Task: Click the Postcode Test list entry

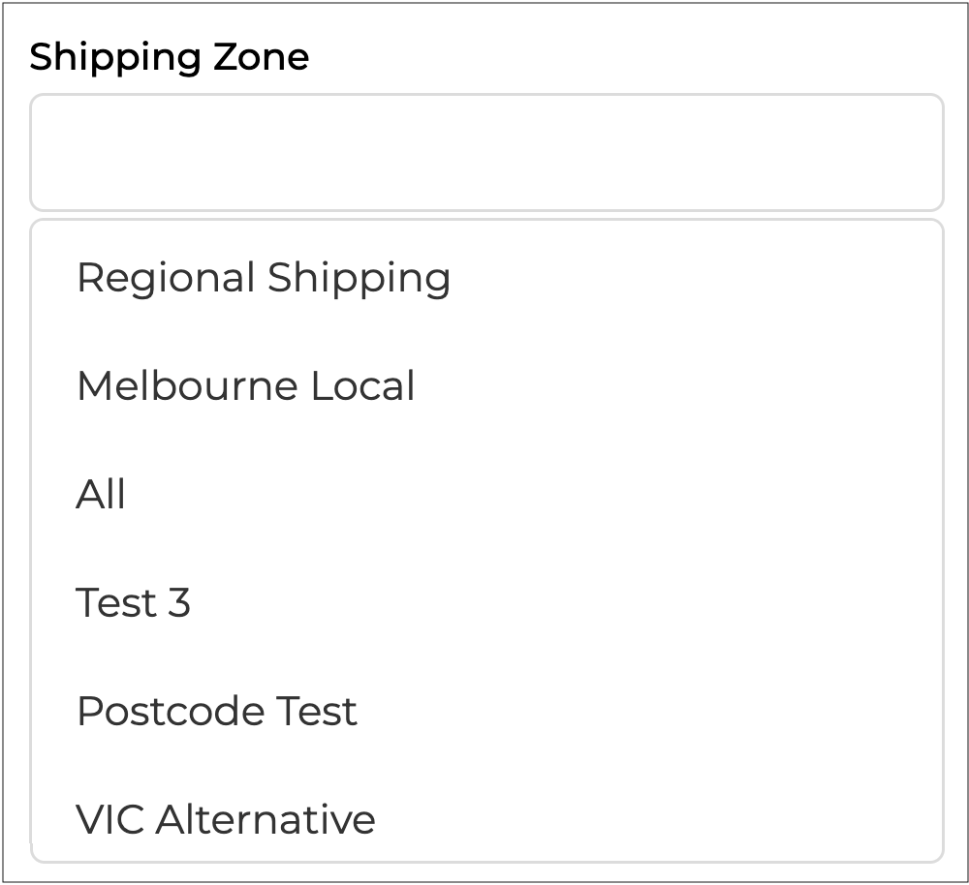Action: point(216,712)
